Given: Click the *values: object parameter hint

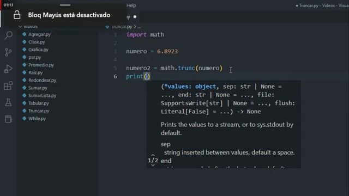Looking at the screenshot, I should click(x=190, y=87).
